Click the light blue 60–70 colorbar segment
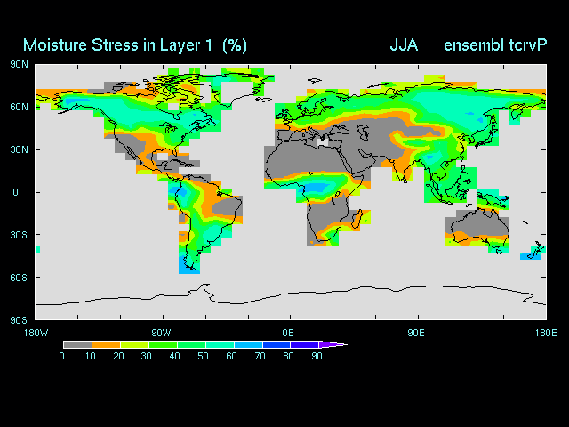 pyautogui.click(x=247, y=344)
